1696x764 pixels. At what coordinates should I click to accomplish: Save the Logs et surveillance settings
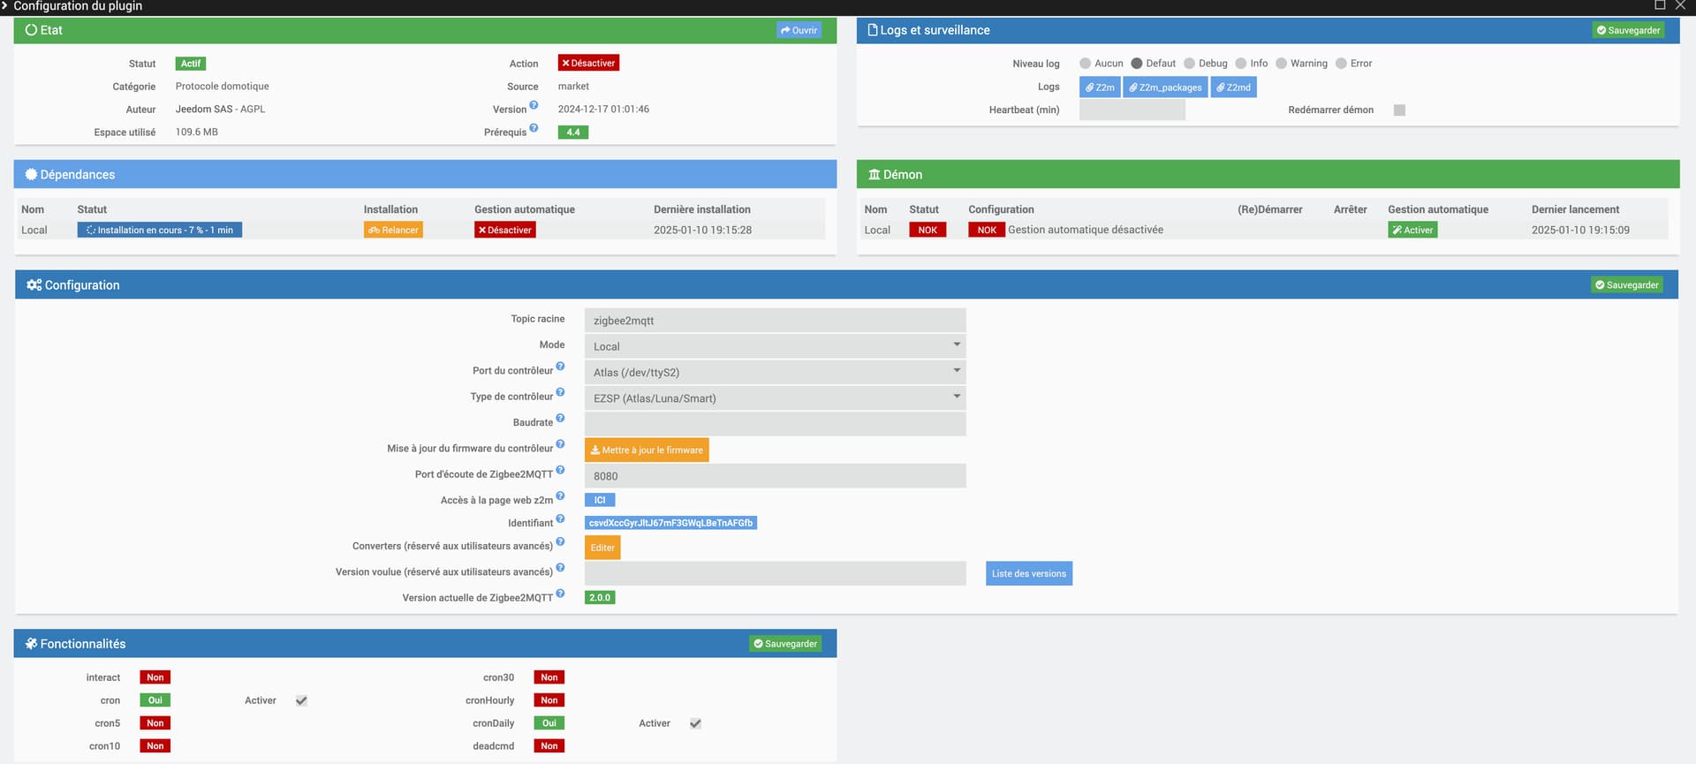(x=1628, y=30)
